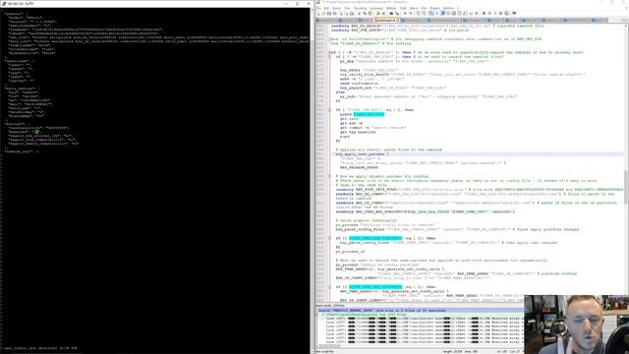Click the Zoom Out toolbar icon

coord(411,13)
